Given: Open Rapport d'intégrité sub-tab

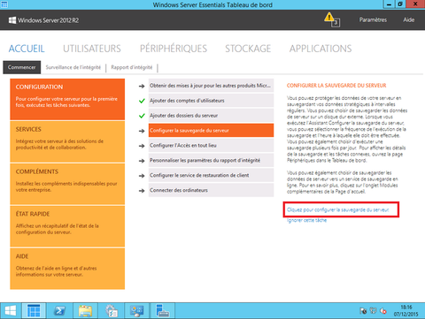Looking at the screenshot, I should pos(132,67).
